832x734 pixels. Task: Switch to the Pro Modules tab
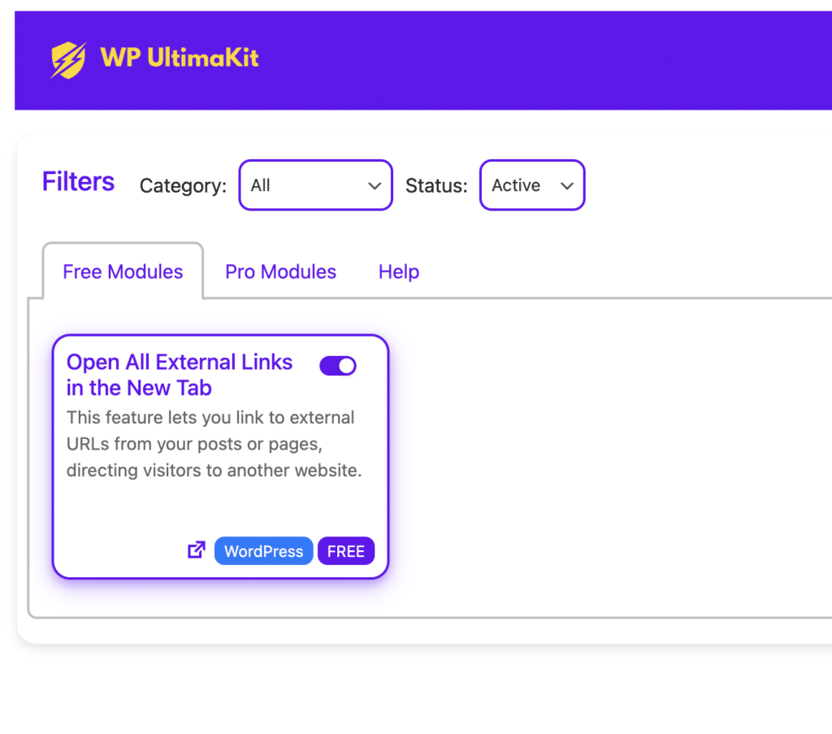pyautogui.click(x=280, y=271)
